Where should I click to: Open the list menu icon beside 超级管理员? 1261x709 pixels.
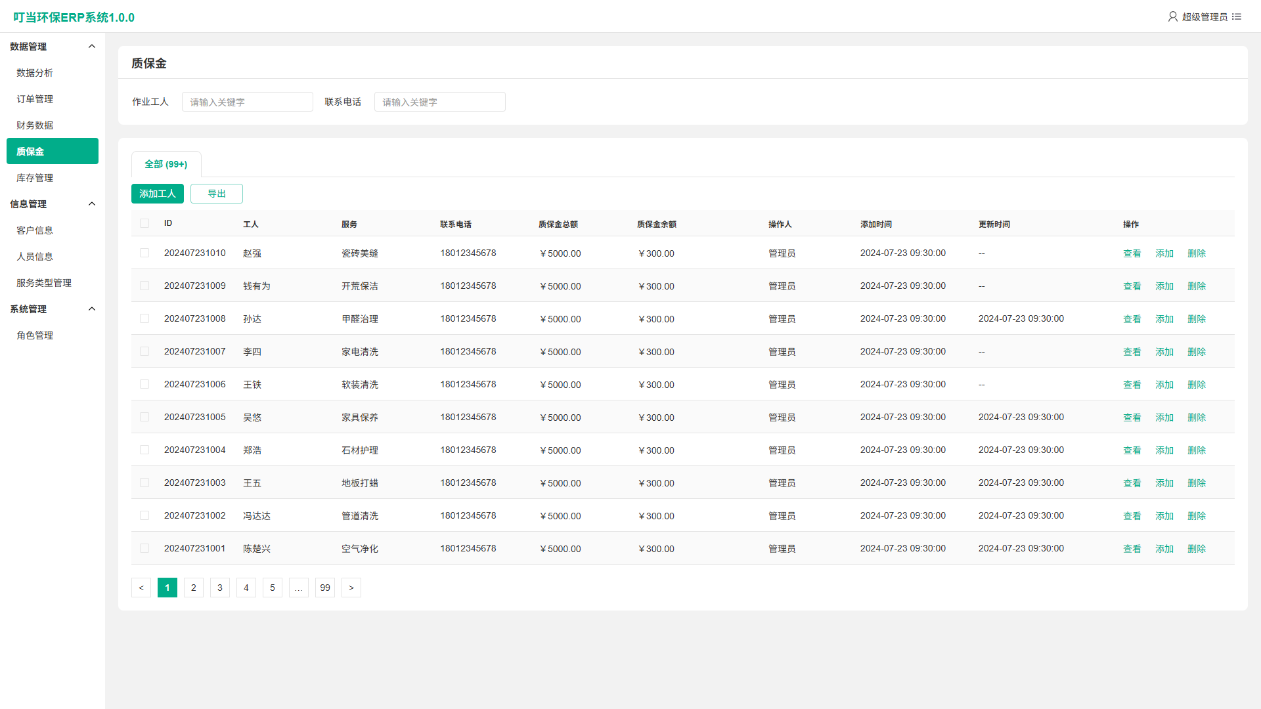pyautogui.click(x=1237, y=16)
